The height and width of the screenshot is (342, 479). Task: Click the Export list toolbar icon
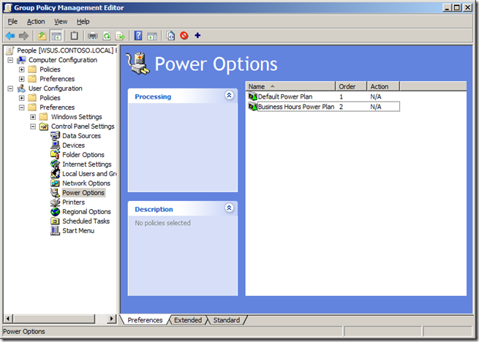119,35
